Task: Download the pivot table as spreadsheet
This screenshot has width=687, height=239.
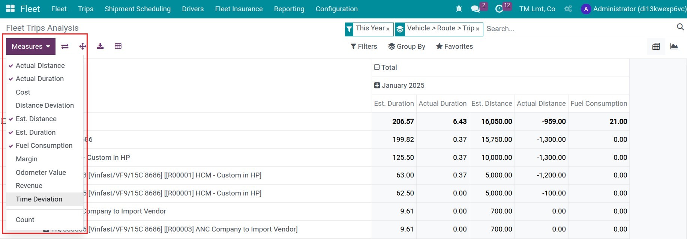Action: point(100,46)
